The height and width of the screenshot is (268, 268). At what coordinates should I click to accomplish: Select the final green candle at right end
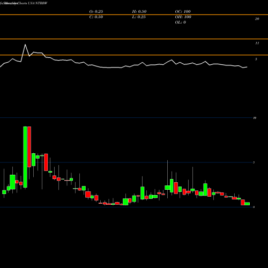click(247, 204)
